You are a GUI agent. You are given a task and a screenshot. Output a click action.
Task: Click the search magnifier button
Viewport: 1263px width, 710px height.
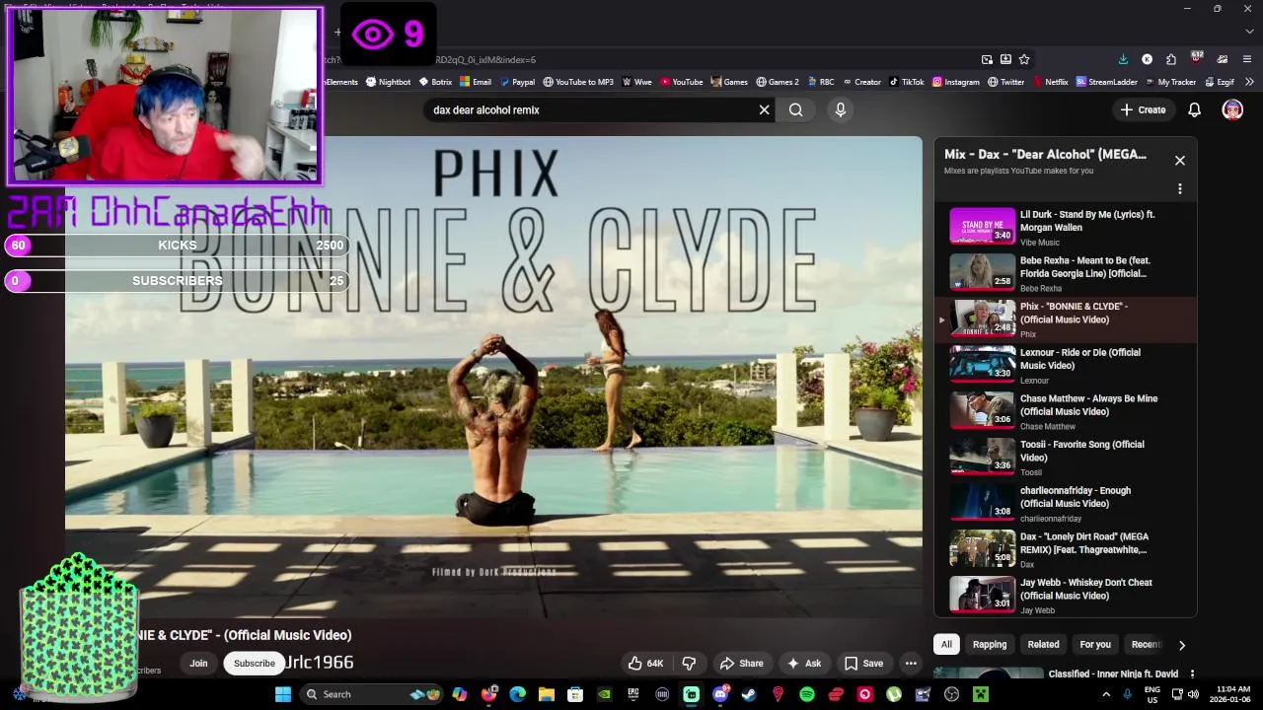tap(795, 109)
